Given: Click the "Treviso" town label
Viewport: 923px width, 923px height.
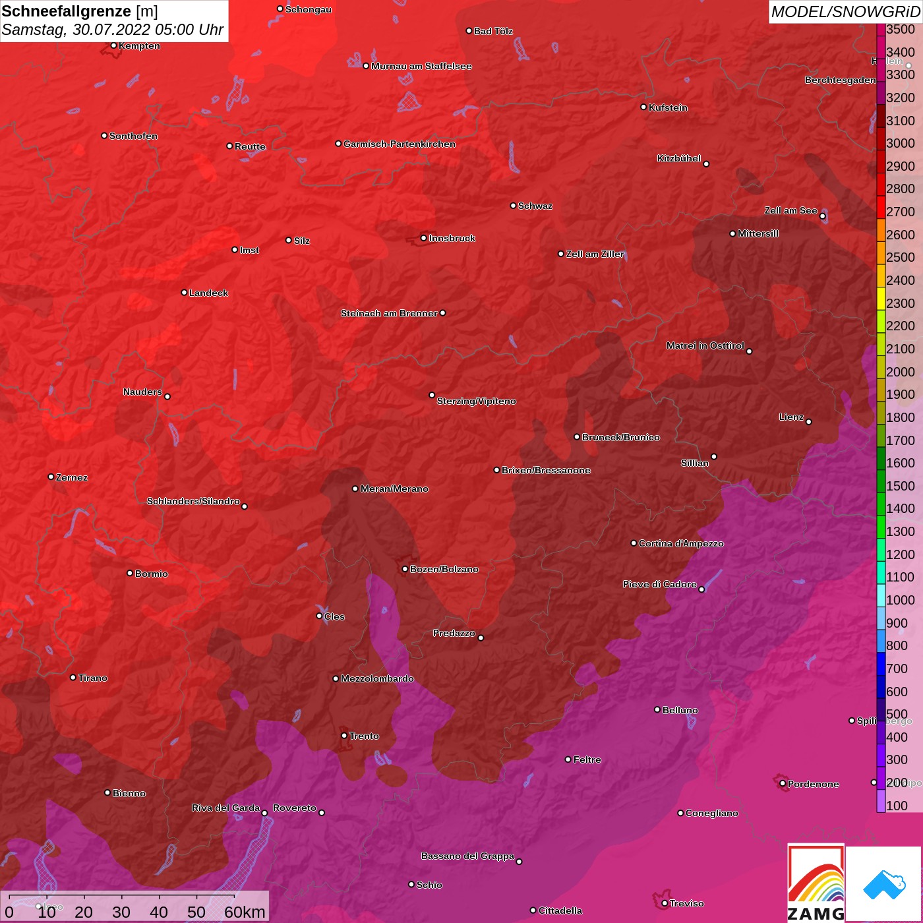Looking at the screenshot, I should point(687,903).
